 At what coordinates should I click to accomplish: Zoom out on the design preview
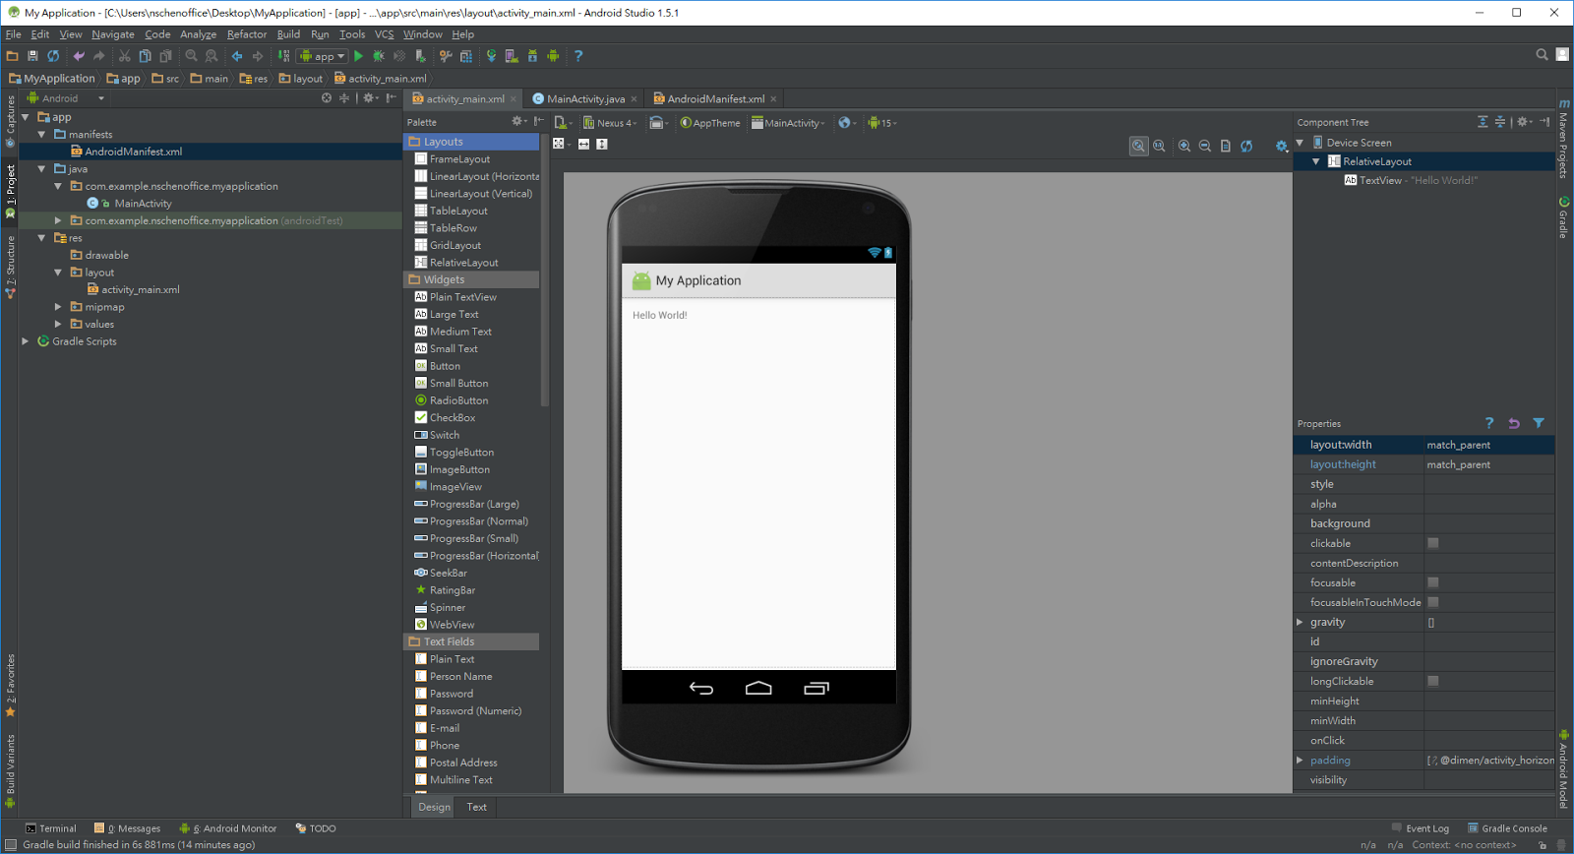click(x=1205, y=146)
